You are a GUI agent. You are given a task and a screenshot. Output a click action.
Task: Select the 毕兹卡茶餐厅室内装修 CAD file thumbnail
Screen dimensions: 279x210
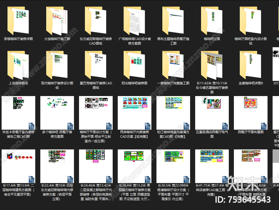18,113
